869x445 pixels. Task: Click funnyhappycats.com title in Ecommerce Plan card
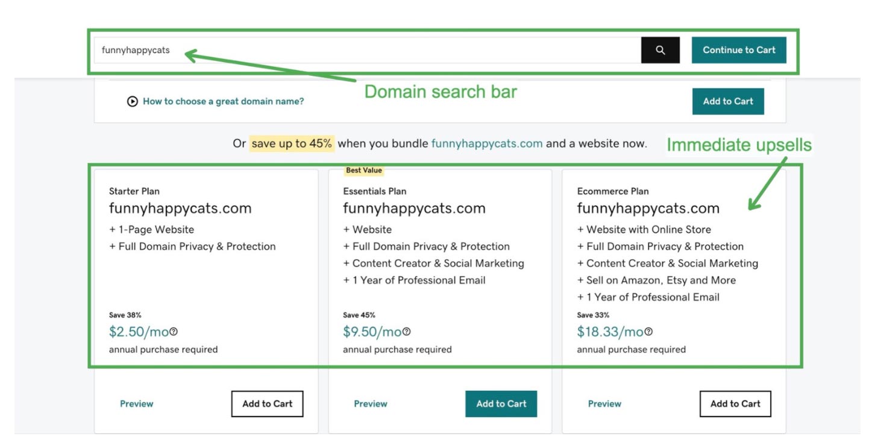point(648,209)
